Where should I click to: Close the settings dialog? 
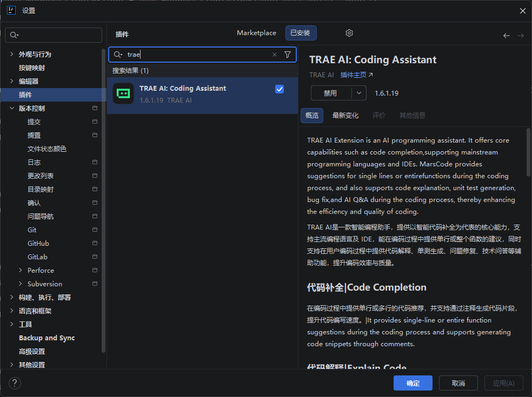pyautogui.click(x=522, y=11)
